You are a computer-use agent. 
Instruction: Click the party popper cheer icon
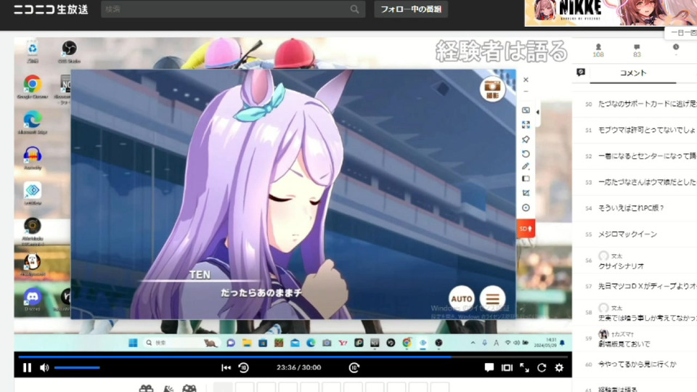(x=168, y=389)
